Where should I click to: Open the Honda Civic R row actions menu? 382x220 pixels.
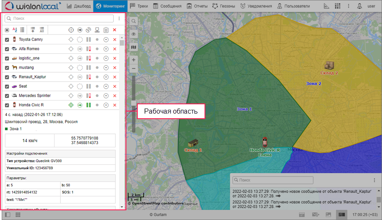pos(106,105)
